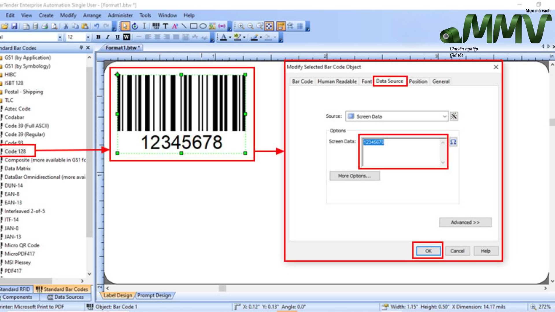This screenshot has height=312, width=555.
Task: Select the Rectangle shape tool
Action: tap(194, 26)
